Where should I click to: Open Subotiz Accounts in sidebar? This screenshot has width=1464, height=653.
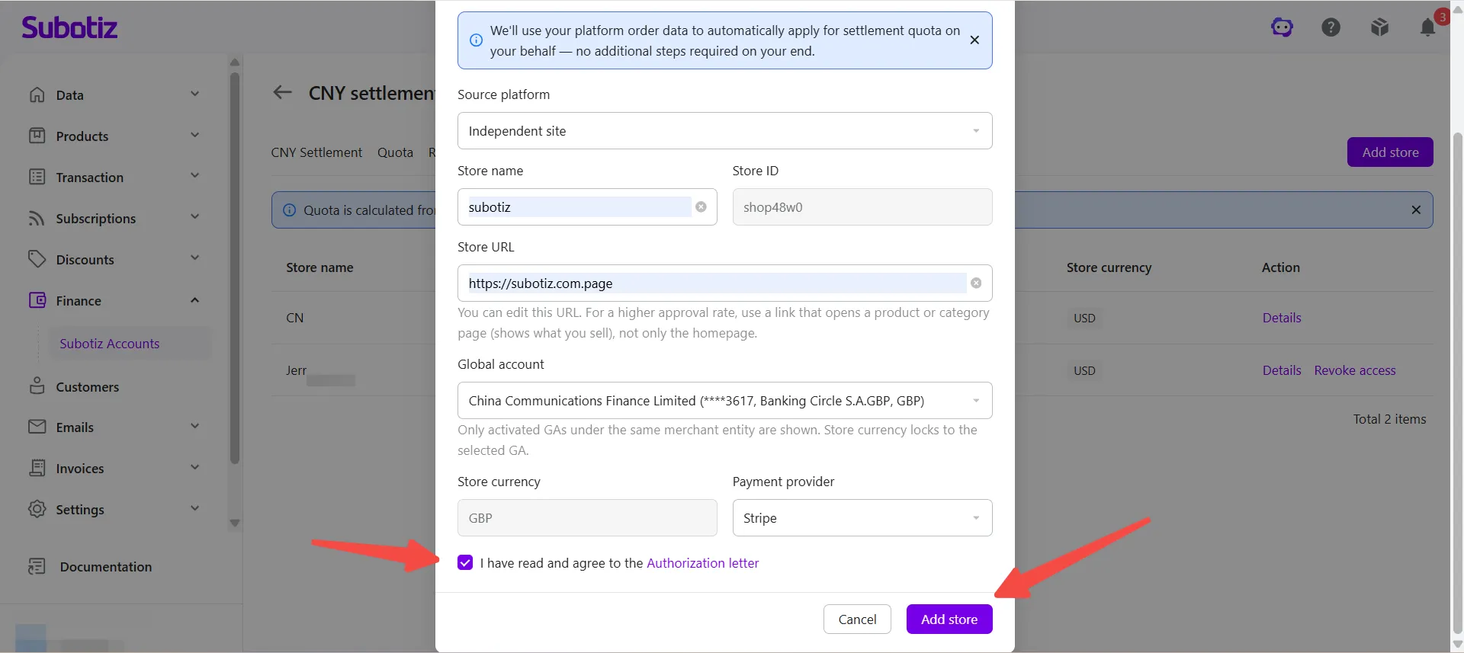click(x=110, y=343)
